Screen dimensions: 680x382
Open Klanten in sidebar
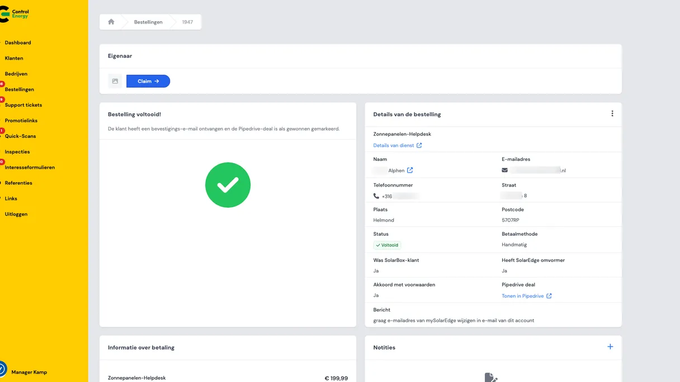(14, 58)
